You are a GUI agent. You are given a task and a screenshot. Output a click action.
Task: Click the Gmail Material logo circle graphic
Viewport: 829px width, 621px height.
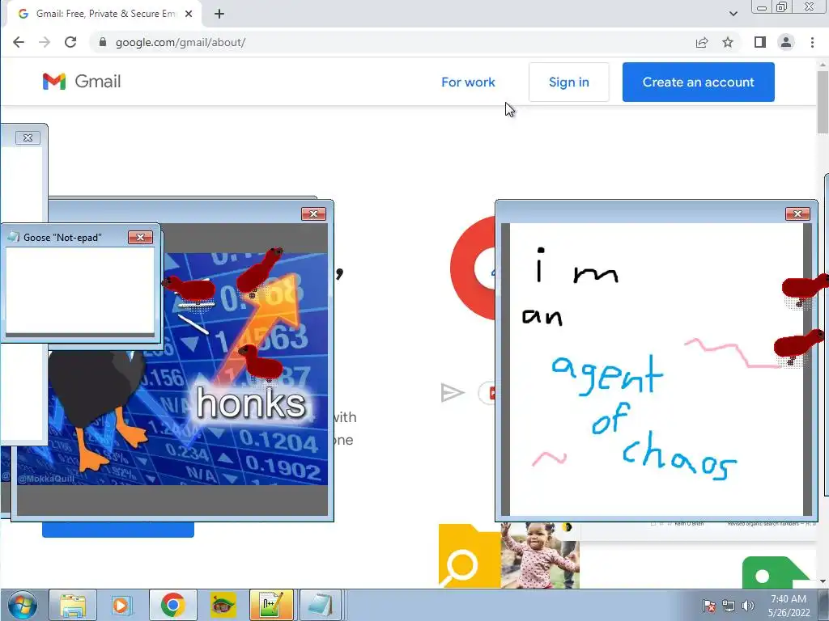tap(473, 268)
